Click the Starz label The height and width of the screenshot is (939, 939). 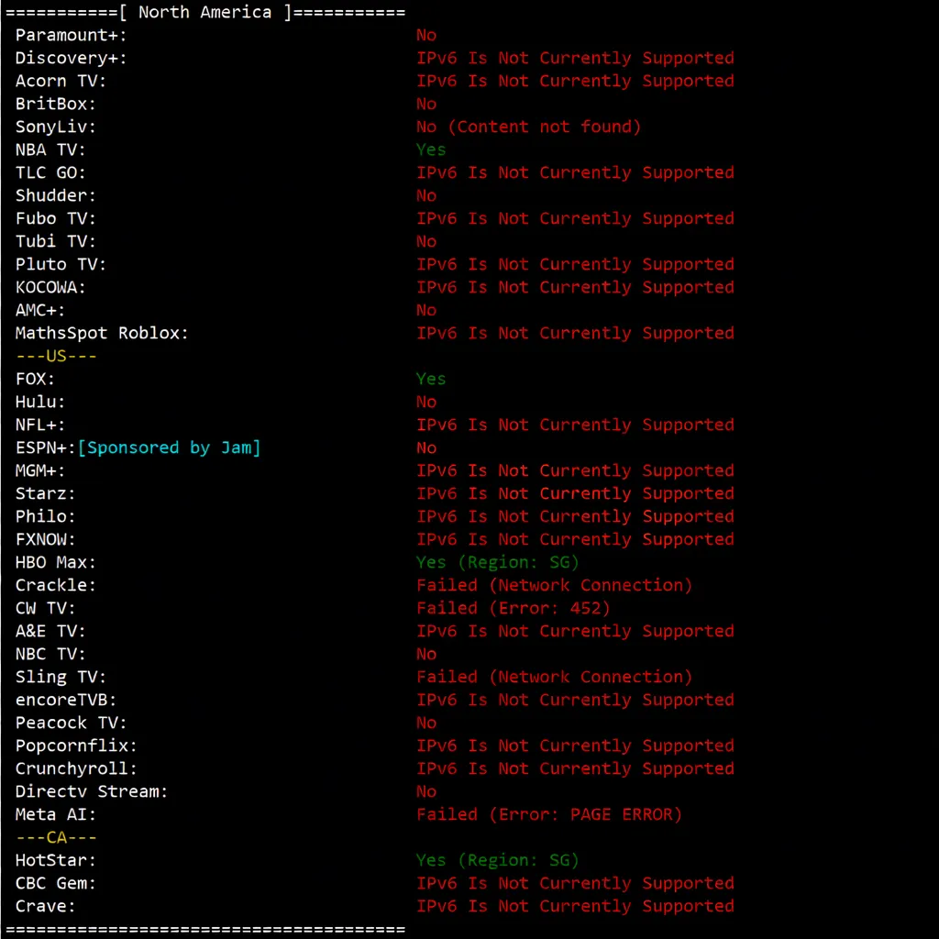[45, 493]
